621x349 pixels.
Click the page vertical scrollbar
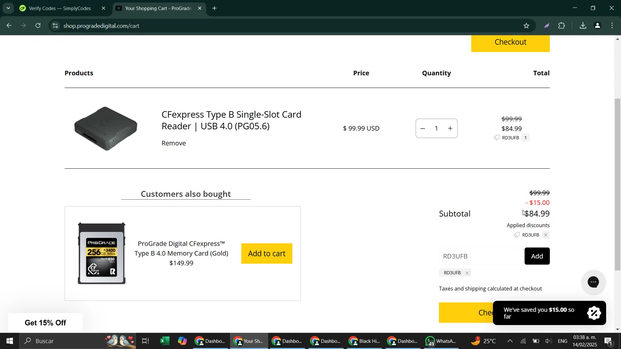[x=618, y=184]
